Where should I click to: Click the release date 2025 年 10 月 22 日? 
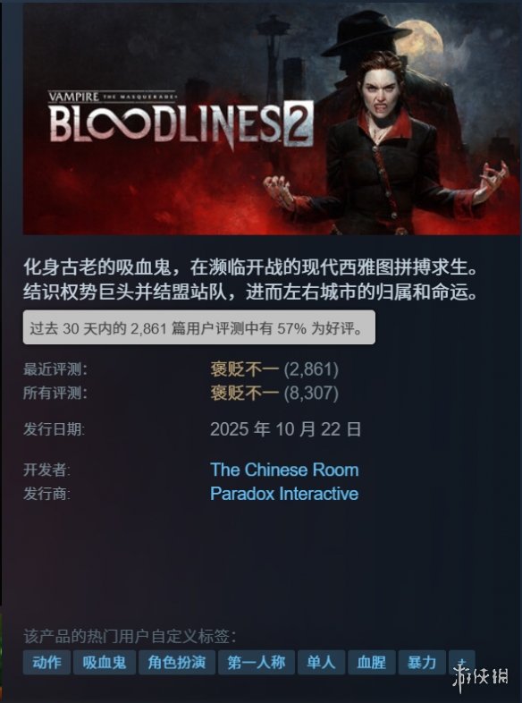point(286,429)
